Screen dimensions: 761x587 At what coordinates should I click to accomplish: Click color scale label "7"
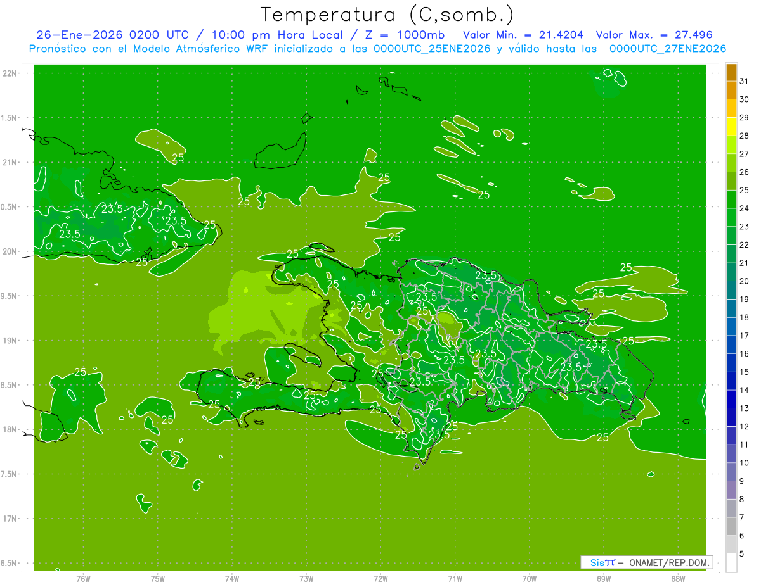(x=741, y=518)
